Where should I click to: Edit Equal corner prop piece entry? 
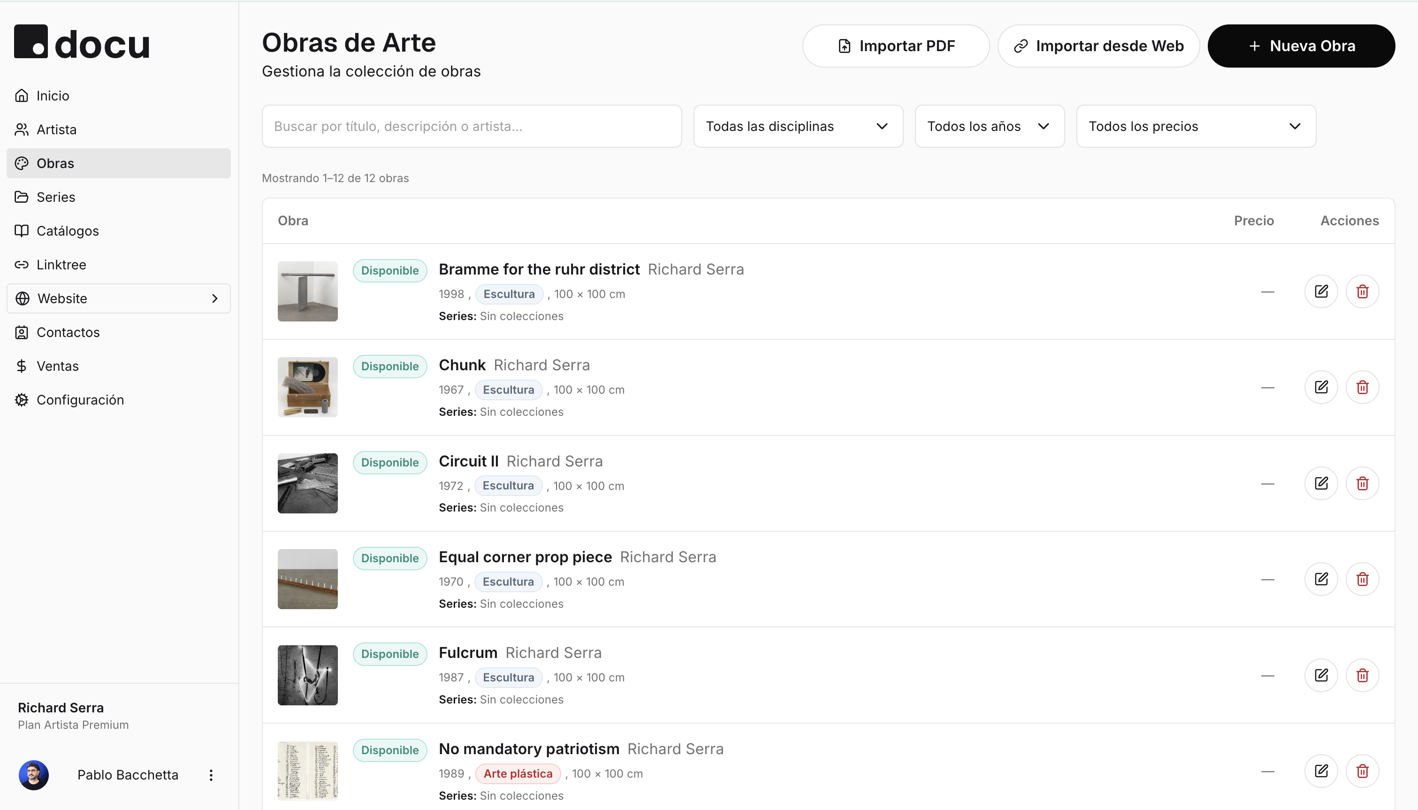pyautogui.click(x=1321, y=579)
